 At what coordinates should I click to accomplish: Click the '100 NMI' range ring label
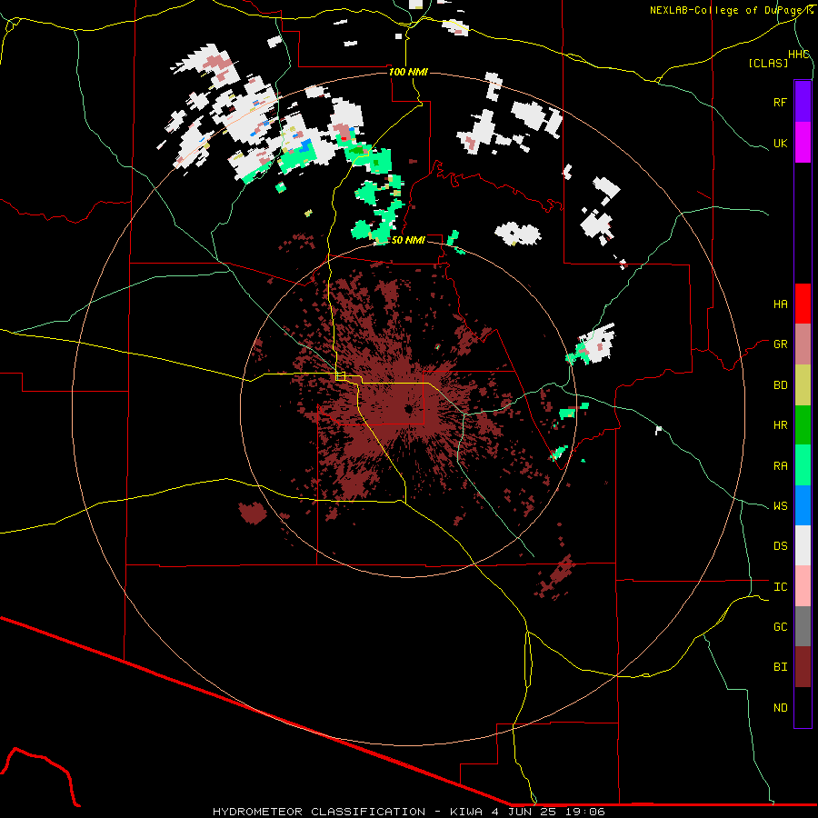pos(408,72)
